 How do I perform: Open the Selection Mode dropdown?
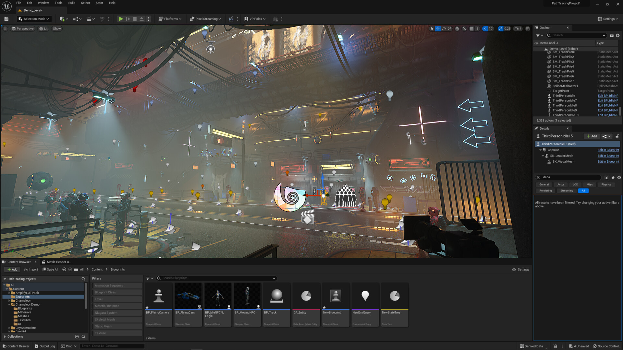34,19
